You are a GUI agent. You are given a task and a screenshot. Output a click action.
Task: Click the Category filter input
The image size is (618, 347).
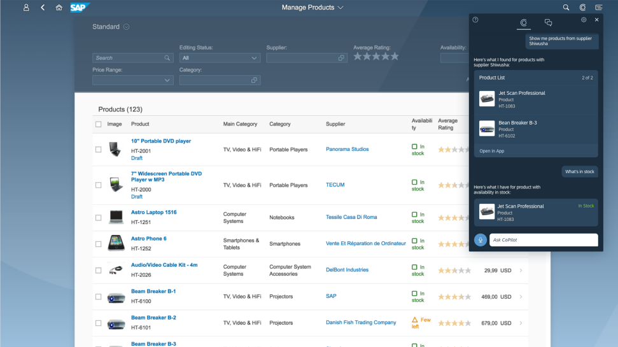click(x=220, y=80)
